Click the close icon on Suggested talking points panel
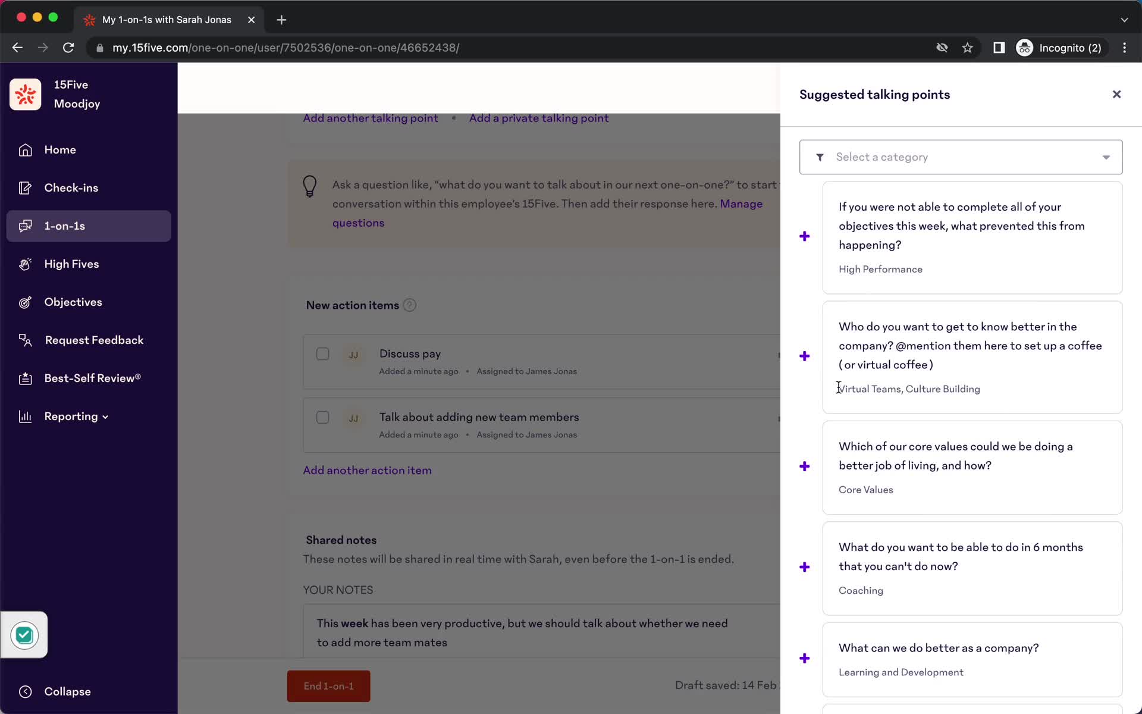The height and width of the screenshot is (714, 1142). [1116, 94]
